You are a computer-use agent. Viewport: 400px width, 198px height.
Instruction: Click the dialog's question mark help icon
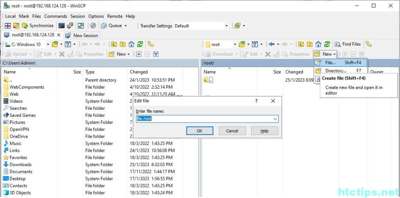click(x=256, y=101)
